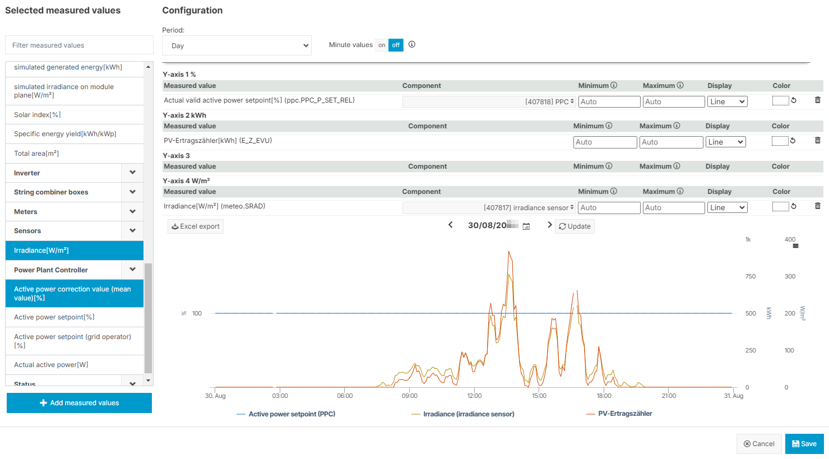The height and width of the screenshot is (459, 829).
Task: Remove the Irradiance measured value row
Action: point(817,206)
